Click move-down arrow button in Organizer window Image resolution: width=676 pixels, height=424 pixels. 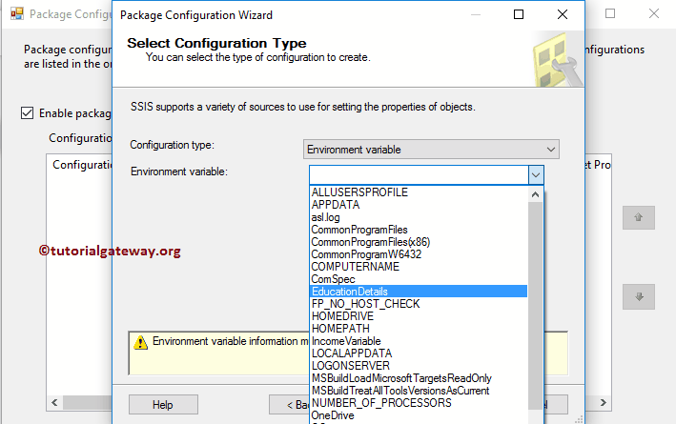click(x=639, y=296)
